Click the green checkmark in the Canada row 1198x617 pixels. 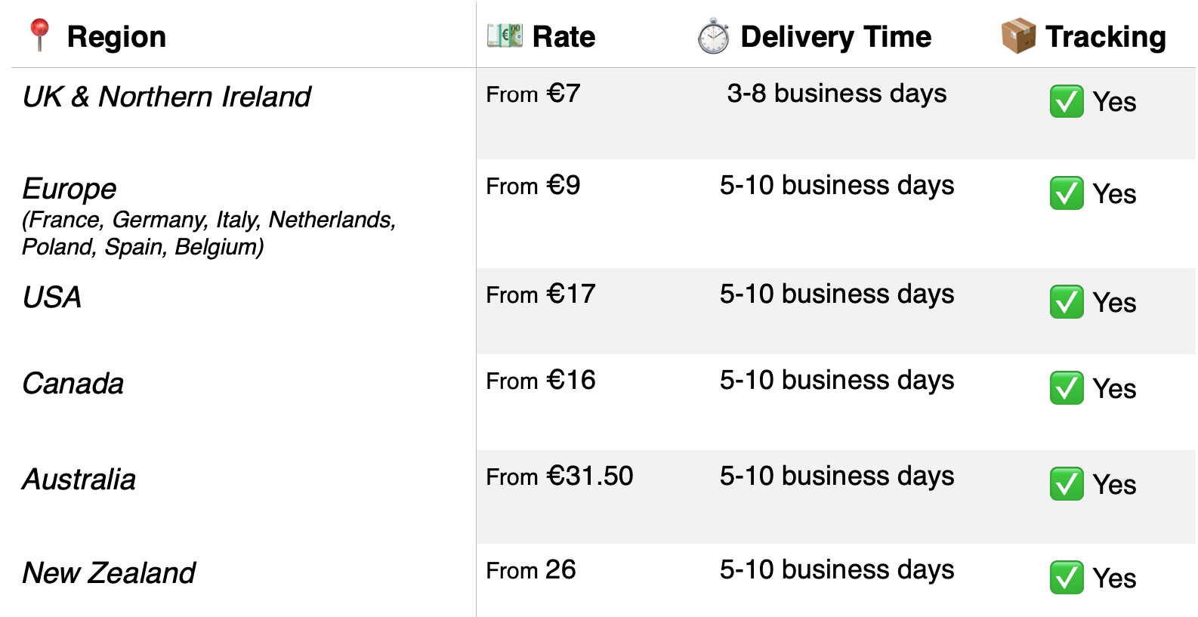tap(1067, 388)
